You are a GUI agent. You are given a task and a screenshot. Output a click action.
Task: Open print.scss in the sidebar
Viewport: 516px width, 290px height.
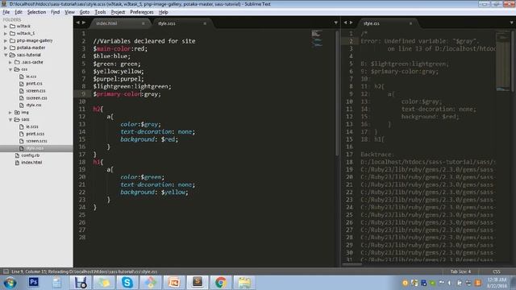(35, 135)
